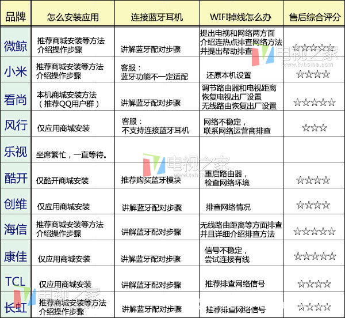Click 酷开 row's four-star rating
Viewport: 345px width, 318px height.
313,180
